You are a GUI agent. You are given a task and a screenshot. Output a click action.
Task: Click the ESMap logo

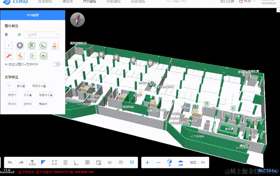[15, 2]
